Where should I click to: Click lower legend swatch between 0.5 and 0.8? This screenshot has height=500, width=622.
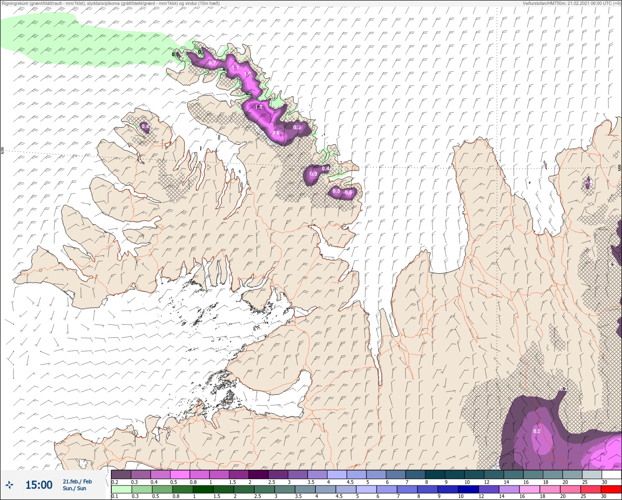[x=162, y=489]
